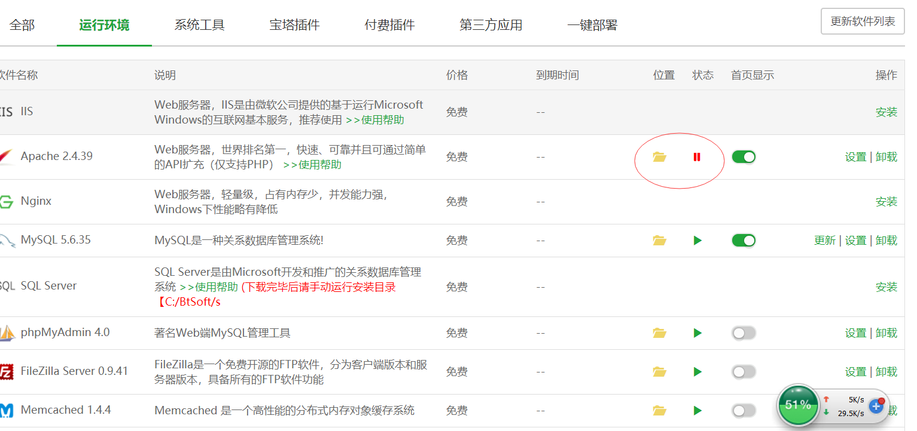
Task: Switch to the 全部 tab
Action: [x=22, y=25]
